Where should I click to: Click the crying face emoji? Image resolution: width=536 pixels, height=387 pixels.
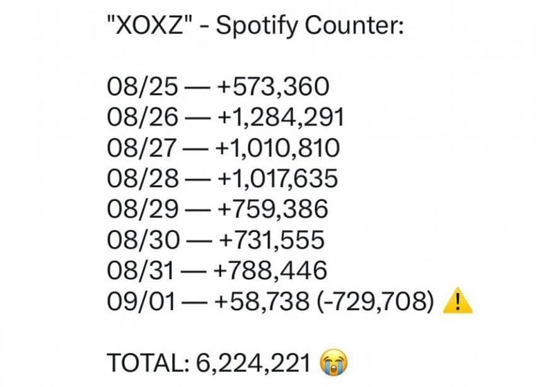[334, 362]
